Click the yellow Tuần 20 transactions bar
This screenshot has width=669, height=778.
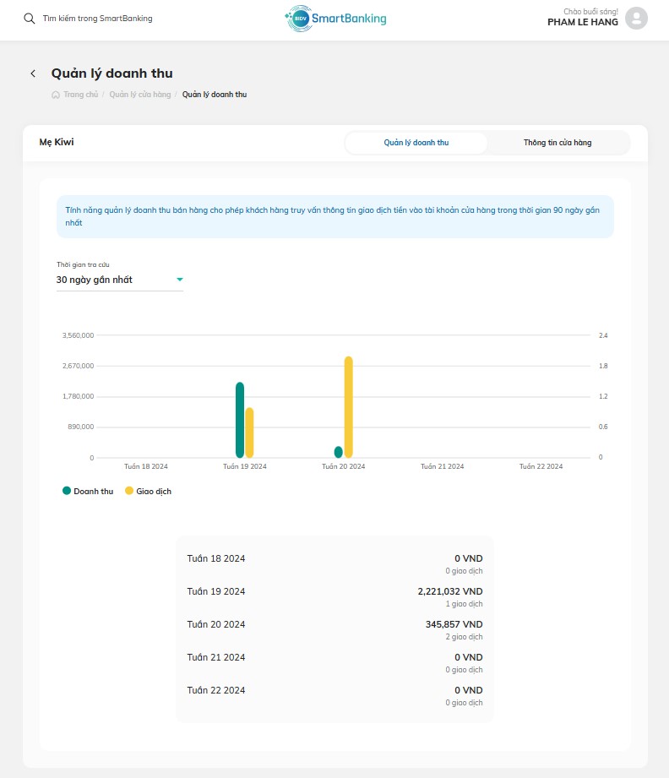click(348, 407)
